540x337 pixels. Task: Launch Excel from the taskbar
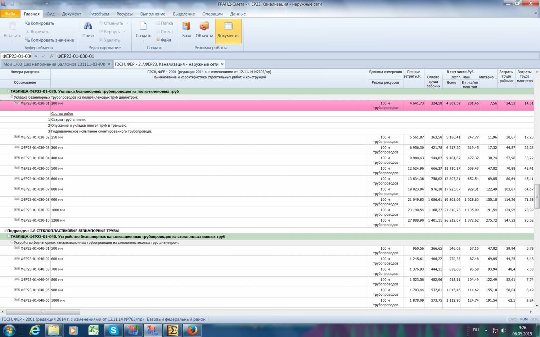point(94,330)
